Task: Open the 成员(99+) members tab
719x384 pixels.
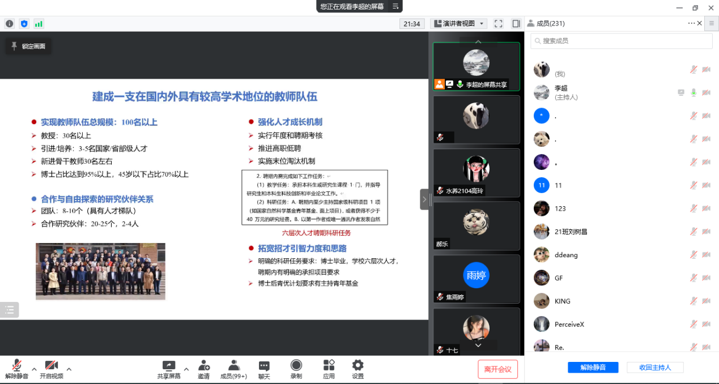Action: click(x=233, y=369)
